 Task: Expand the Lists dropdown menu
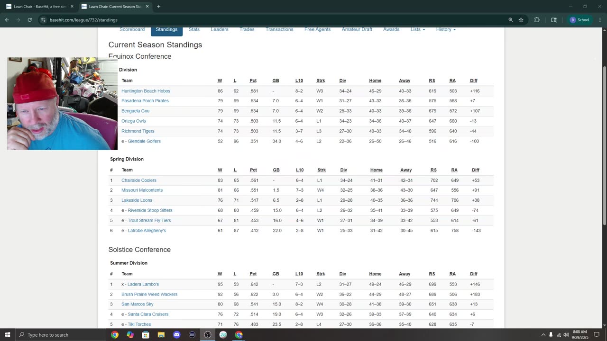[418, 29]
